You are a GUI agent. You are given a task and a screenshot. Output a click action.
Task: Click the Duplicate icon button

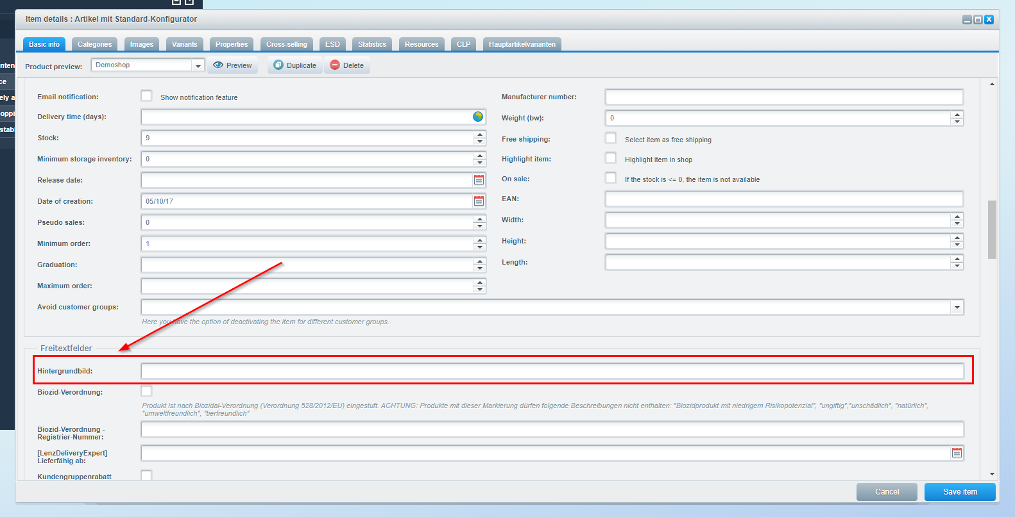point(278,65)
